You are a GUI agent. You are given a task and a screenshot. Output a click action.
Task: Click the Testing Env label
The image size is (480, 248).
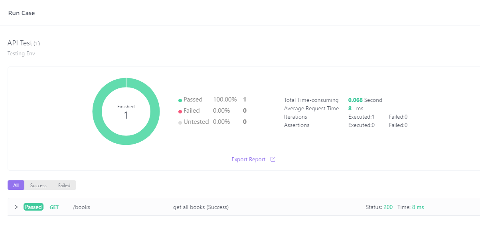21,53
